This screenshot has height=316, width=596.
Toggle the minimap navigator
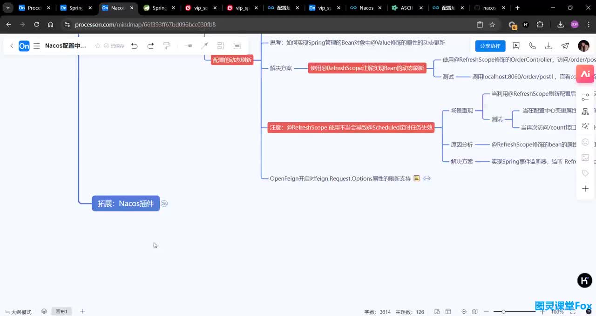475,312
